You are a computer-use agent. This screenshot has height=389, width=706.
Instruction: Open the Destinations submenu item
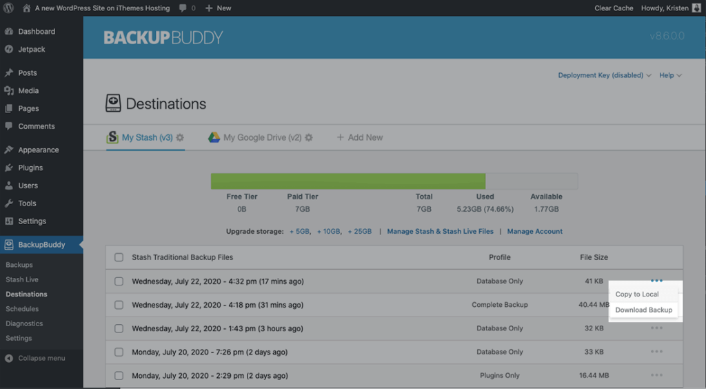(27, 295)
